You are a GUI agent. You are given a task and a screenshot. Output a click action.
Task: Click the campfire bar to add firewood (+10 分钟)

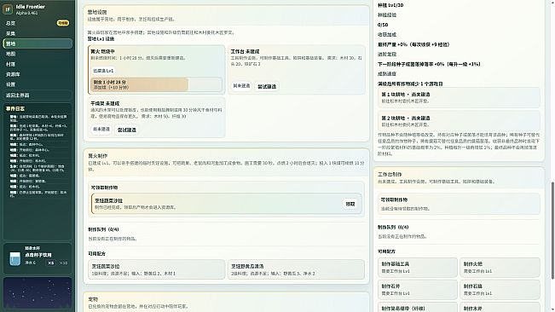(156, 84)
